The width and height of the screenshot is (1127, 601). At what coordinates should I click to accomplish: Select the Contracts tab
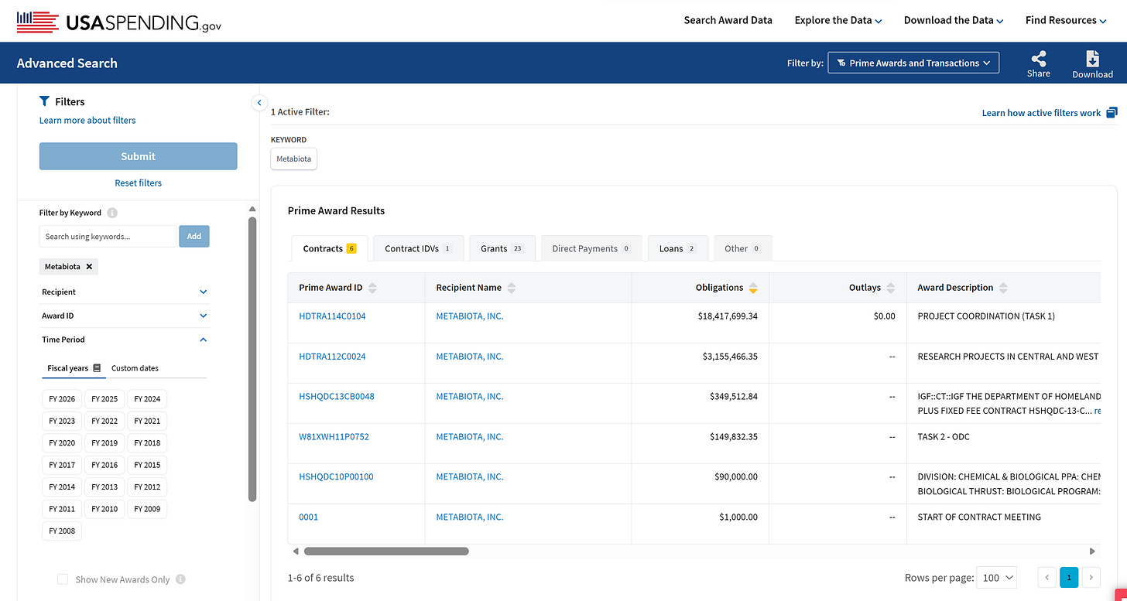(x=330, y=248)
